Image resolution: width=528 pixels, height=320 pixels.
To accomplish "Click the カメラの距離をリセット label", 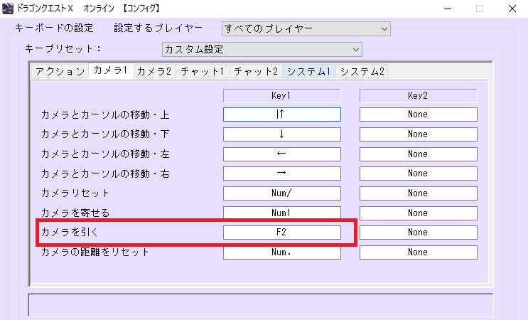I will (95, 252).
